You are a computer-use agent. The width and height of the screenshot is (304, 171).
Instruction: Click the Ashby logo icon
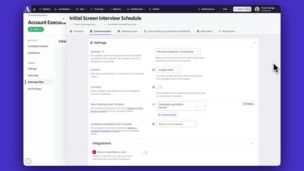point(28,9)
